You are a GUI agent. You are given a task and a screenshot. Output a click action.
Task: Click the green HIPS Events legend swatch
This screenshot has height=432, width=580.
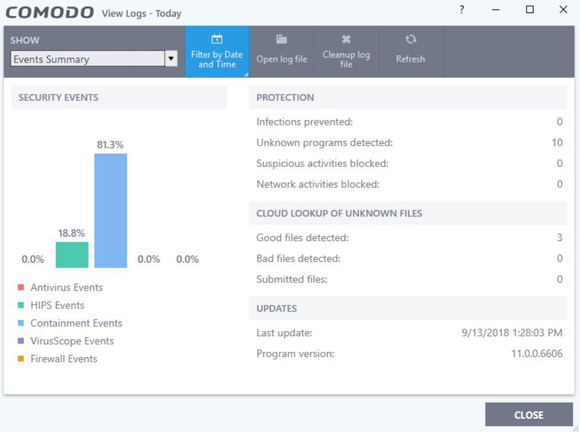pyautogui.click(x=21, y=305)
